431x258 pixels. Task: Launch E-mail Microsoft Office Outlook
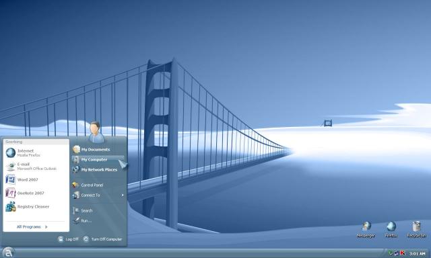tap(36, 166)
